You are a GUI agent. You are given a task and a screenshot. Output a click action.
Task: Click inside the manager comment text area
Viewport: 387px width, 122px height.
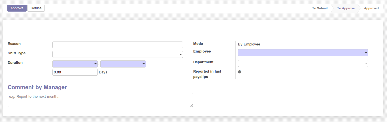point(100,100)
